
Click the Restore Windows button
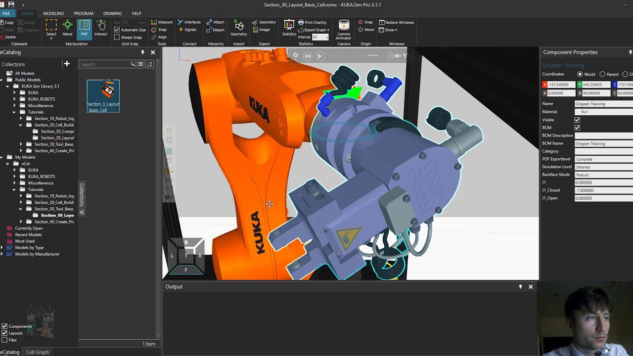click(x=397, y=22)
